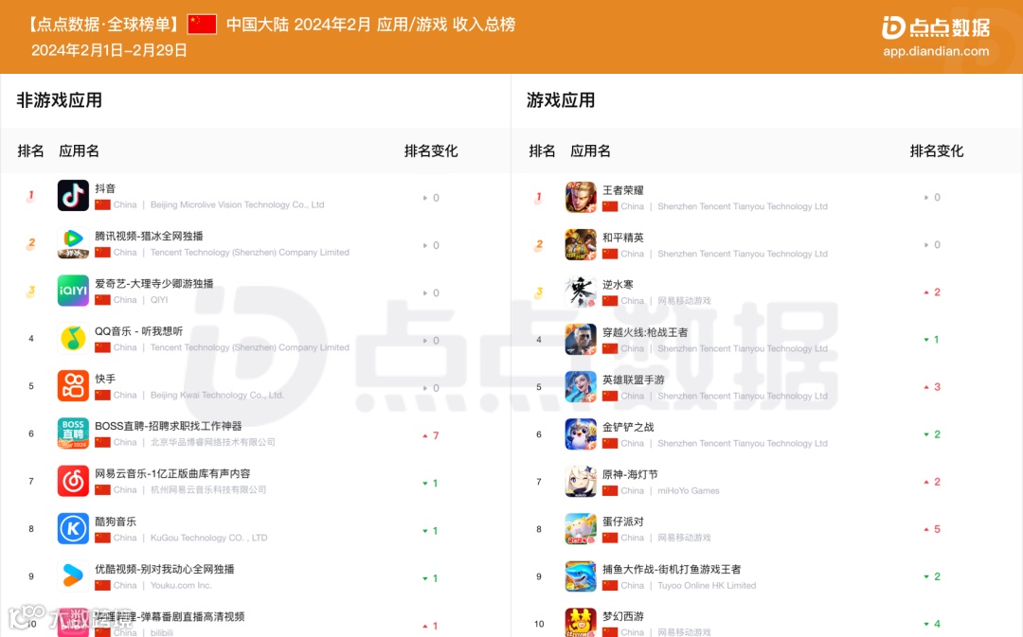Image resolution: width=1023 pixels, height=637 pixels.
Task: Click 排名 header in game table
Action: 542,151
